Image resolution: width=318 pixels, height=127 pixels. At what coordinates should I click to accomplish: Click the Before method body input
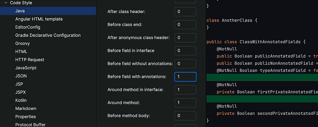pyautogui.click(x=185, y=116)
